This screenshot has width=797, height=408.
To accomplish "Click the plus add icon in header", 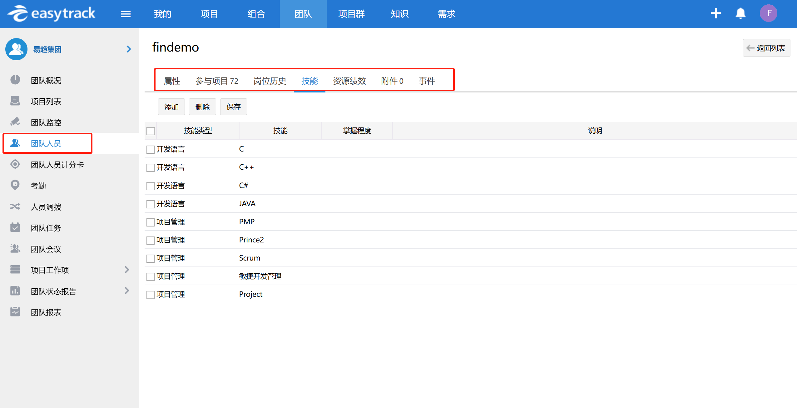I will click(715, 13).
